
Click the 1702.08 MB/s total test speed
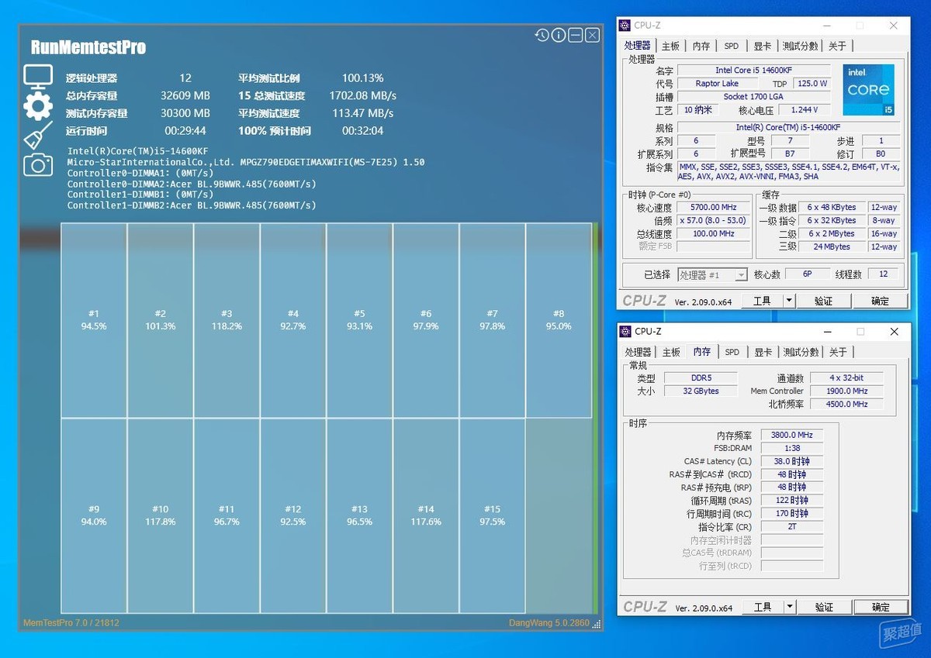click(x=363, y=96)
